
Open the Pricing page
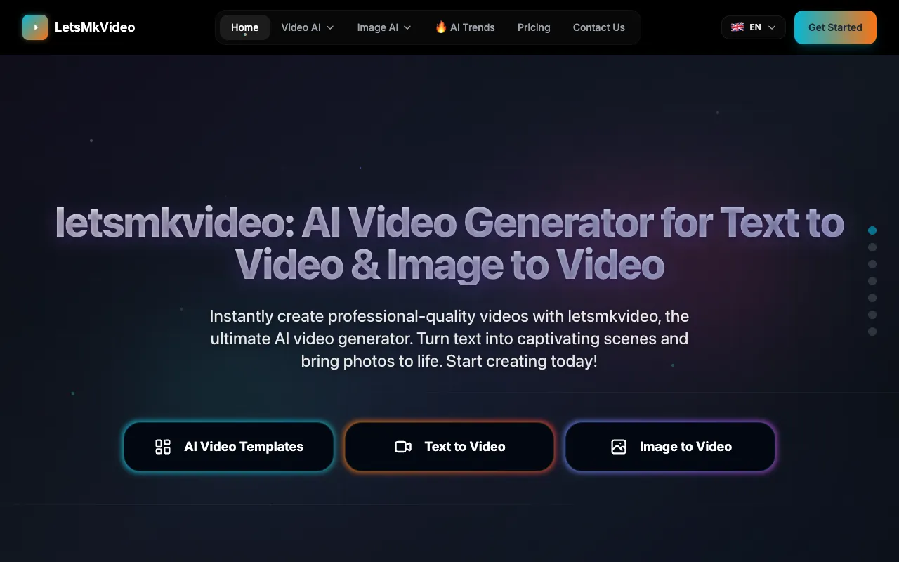coord(534,27)
